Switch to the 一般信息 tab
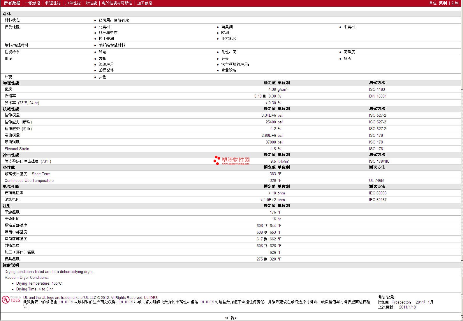This screenshot has height=321, width=463. click(x=33, y=3)
